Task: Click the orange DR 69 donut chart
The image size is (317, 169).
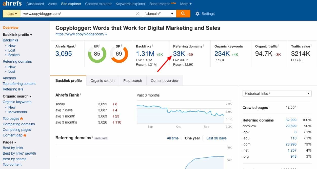Action: coord(119,54)
